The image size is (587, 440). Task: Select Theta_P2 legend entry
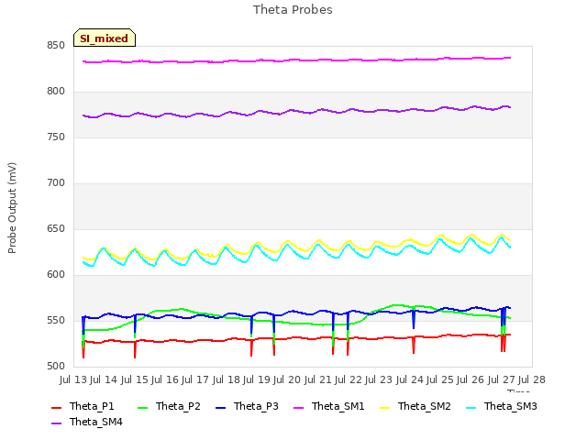(169, 406)
